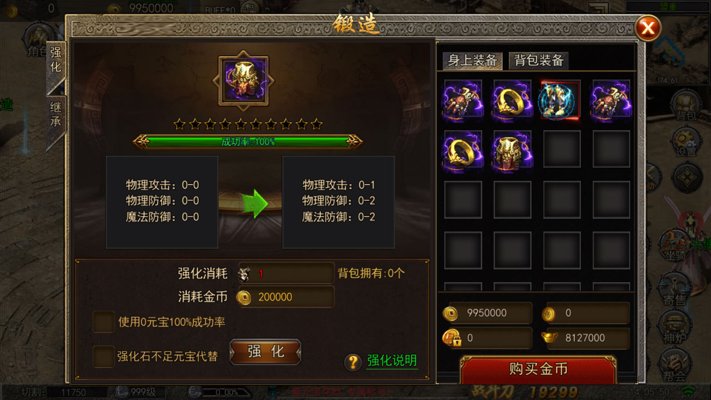The height and width of the screenshot is (400, 711).
Task: Toggle 强化石不足元宝代替 checkbox
Action: [x=104, y=356]
